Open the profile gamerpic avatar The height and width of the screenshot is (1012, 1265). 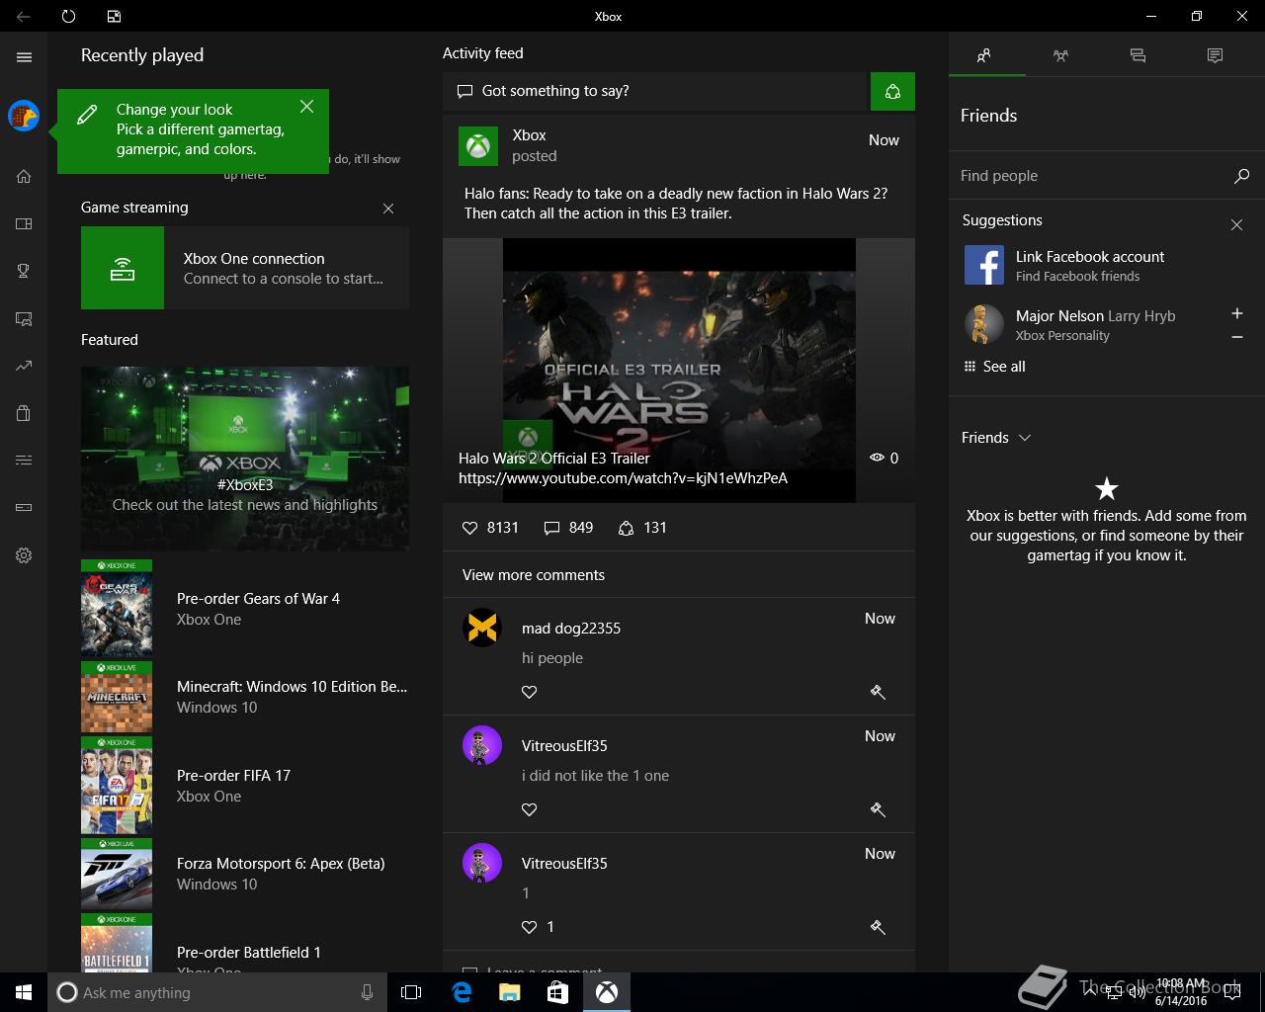(24, 116)
